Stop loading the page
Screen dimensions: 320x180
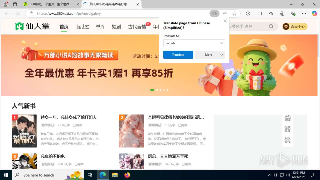tap(18, 13)
